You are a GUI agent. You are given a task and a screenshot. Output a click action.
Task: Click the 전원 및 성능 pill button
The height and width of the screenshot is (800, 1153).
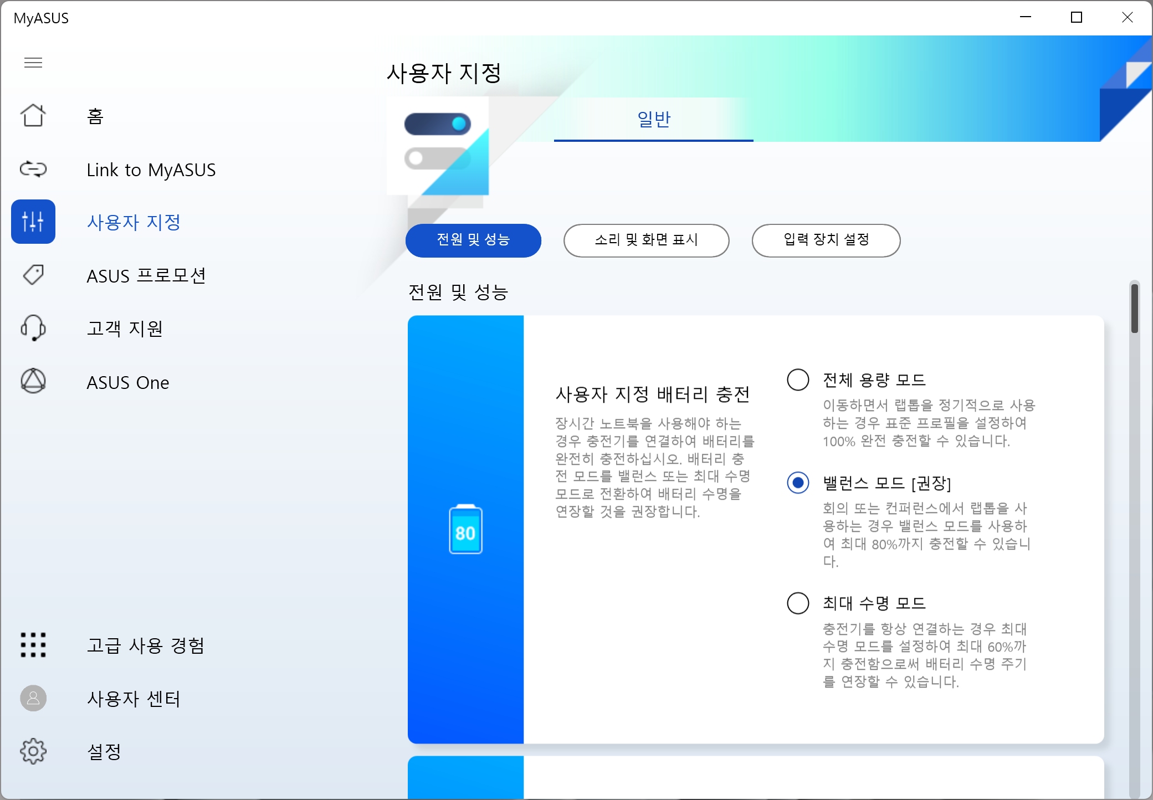pos(473,240)
